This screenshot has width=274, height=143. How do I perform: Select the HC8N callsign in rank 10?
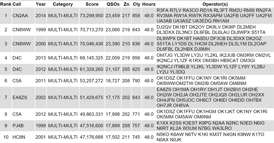coord(19,137)
